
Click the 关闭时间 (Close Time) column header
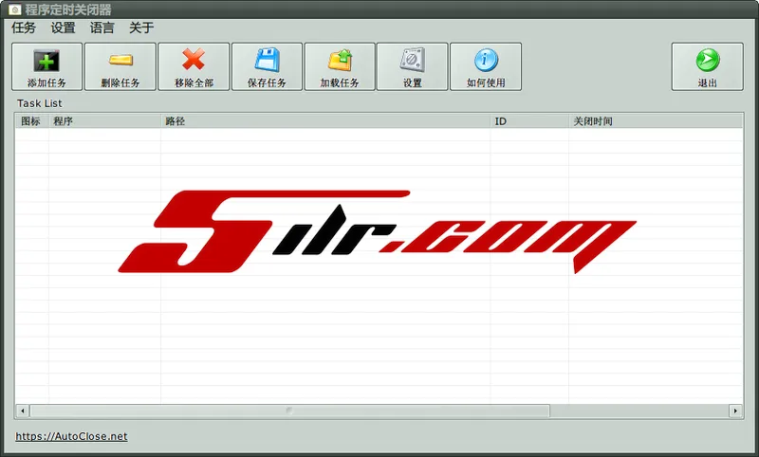click(654, 121)
